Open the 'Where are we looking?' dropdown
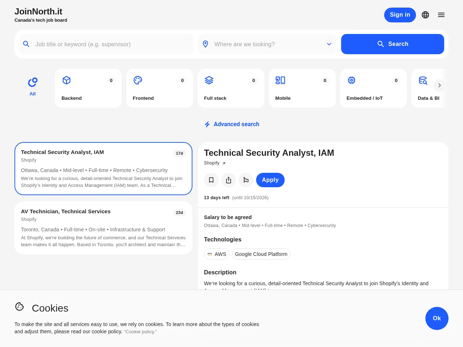This screenshot has height=347, width=463. pyautogui.click(x=267, y=44)
